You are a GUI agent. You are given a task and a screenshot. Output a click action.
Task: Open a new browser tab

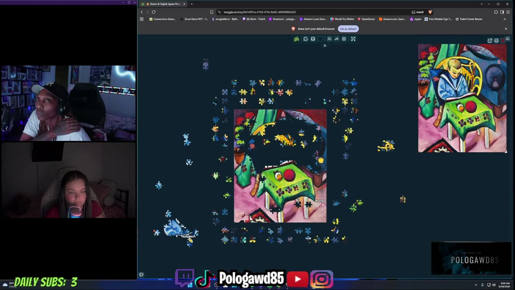(192, 4)
